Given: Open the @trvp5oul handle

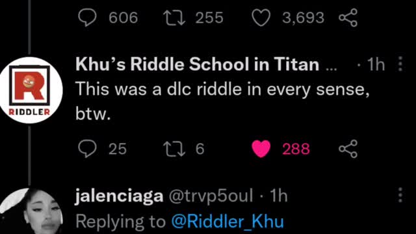Looking at the screenshot, I should coord(211,196).
